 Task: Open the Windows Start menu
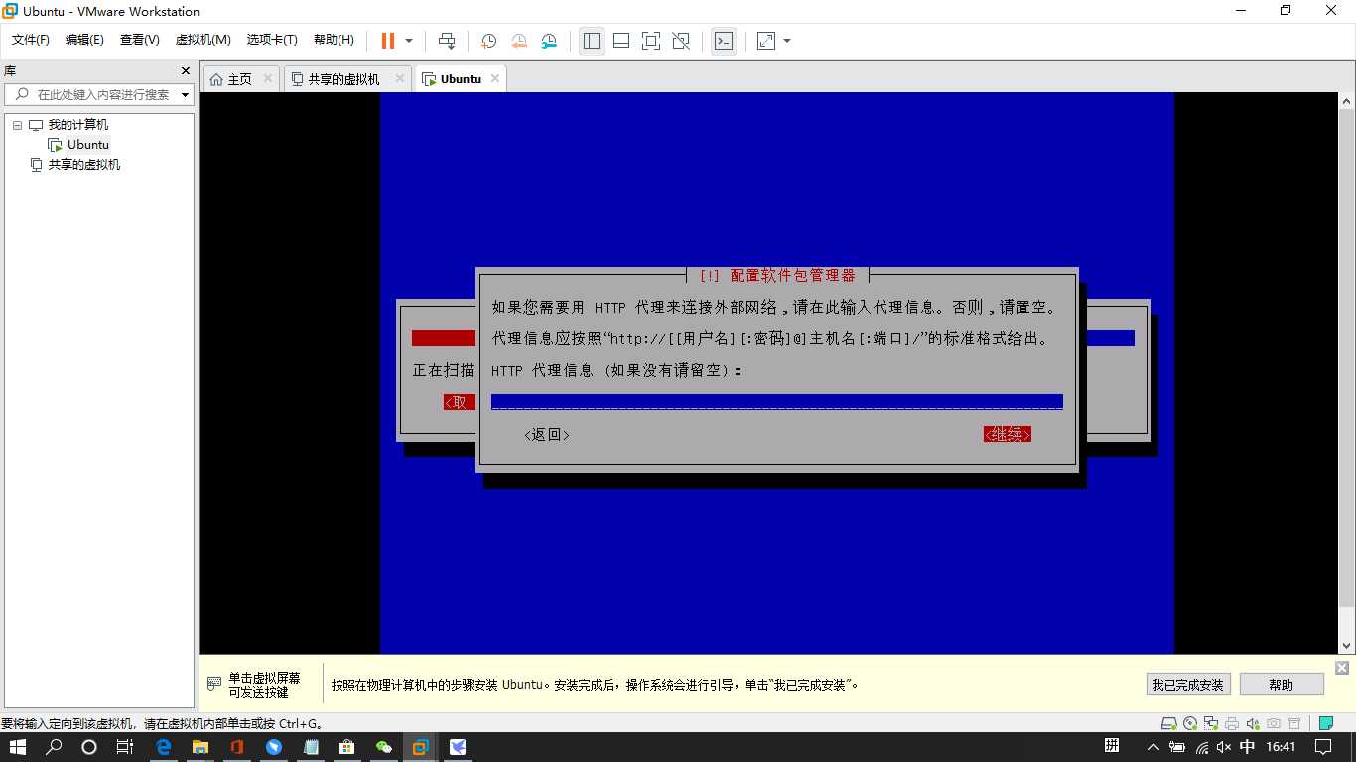pos(18,747)
